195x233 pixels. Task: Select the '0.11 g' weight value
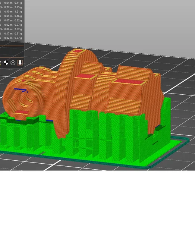click(18, 3)
